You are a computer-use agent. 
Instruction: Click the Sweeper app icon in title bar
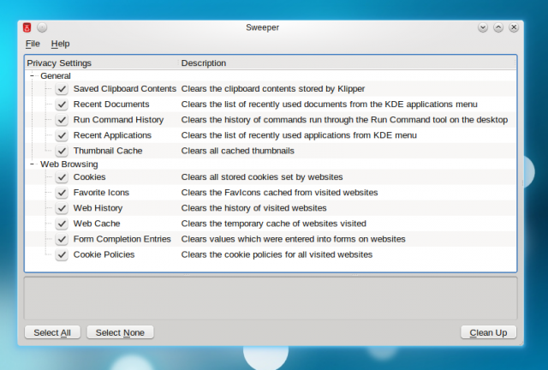pos(27,27)
